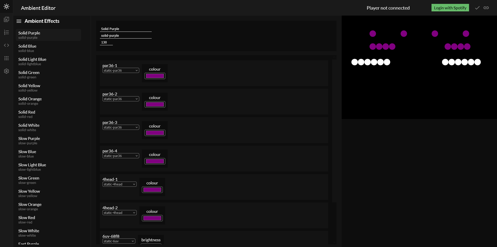Open the music library sidebar icon

(6, 19)
